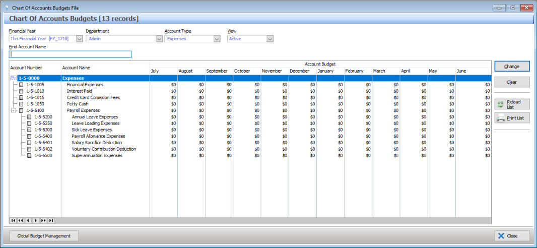Click the previous page double-arrow button
The height and width of the screenshot is (248, 537).
tap(21, 221)
